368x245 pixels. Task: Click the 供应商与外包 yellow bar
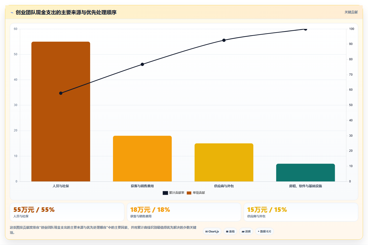(x=224, y=162)
